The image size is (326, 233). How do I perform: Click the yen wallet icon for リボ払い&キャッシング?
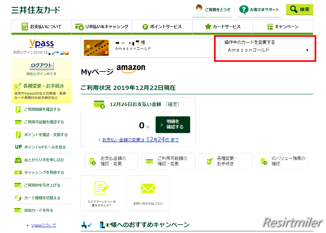[x=79, y=27]
